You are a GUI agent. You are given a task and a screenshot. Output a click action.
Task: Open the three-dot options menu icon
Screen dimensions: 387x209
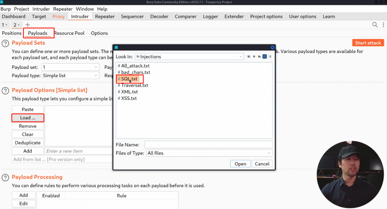pyautogui.click(x=383, y=25)
